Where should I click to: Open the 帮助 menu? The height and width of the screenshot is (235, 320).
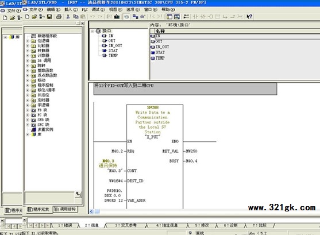(x=168, y=9)
